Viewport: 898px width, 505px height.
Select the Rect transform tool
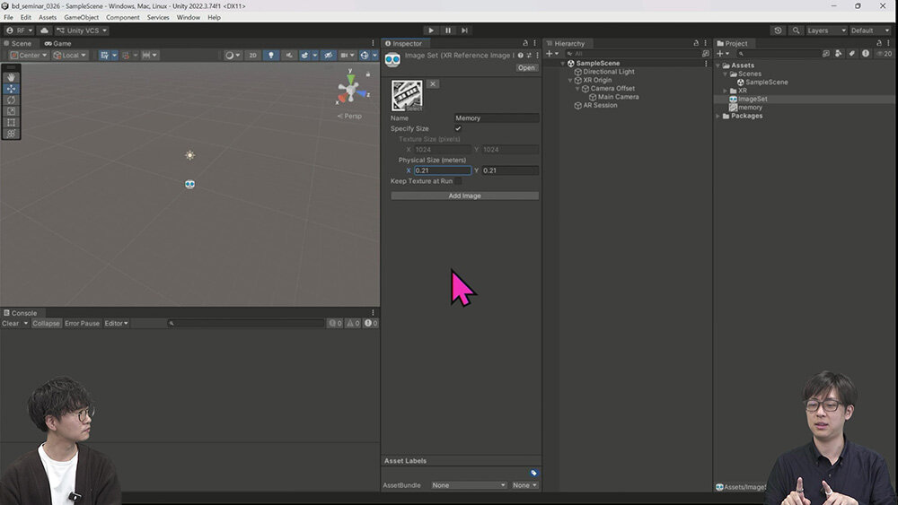point(11,122)
